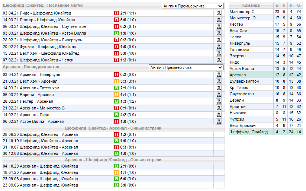This screenshot has height=191, width=306.
Task: Open icon for Лестер - Арсенал match
Action: click(x=219, y=101)
